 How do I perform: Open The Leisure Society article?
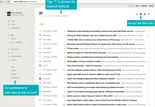(84, 66)
